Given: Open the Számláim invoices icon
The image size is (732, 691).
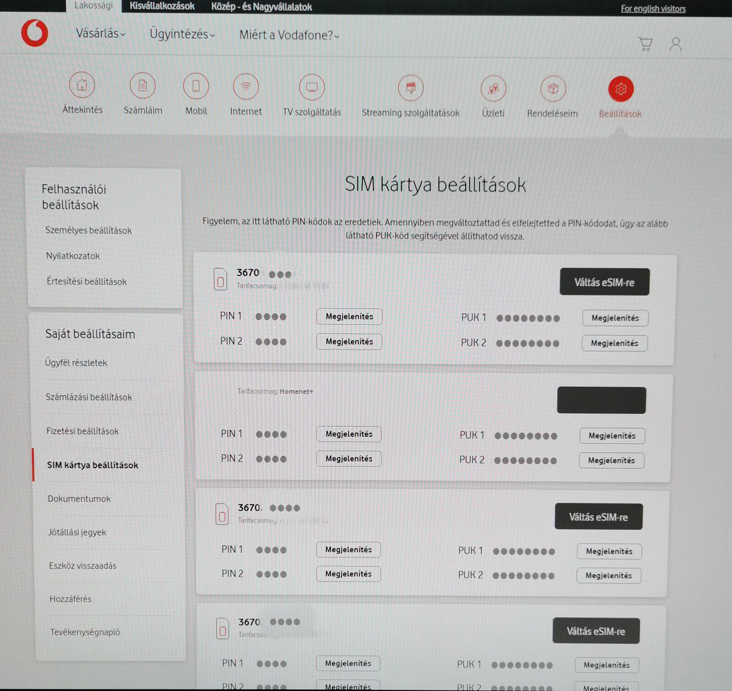Looking at the screenshot, I should pos(143,86).
